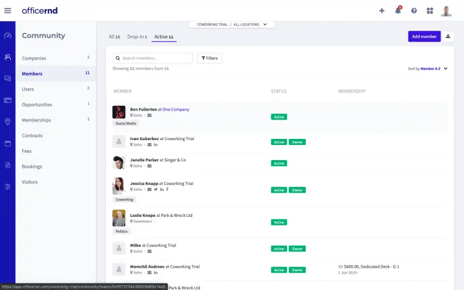Select Memberships in the Community menu

coord(36,120)
